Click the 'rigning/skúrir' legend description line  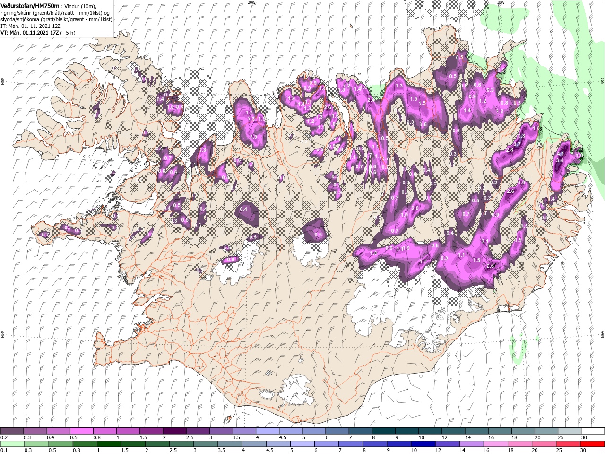(x=56, y=13)
